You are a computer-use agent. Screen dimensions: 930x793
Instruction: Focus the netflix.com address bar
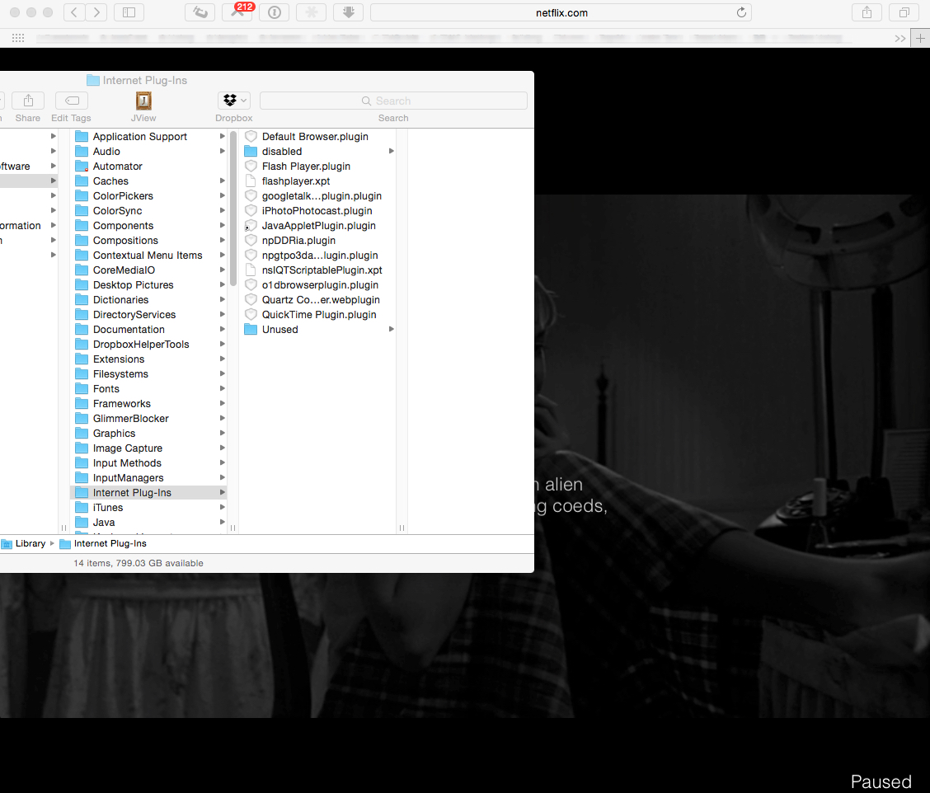tap(561, 12)
